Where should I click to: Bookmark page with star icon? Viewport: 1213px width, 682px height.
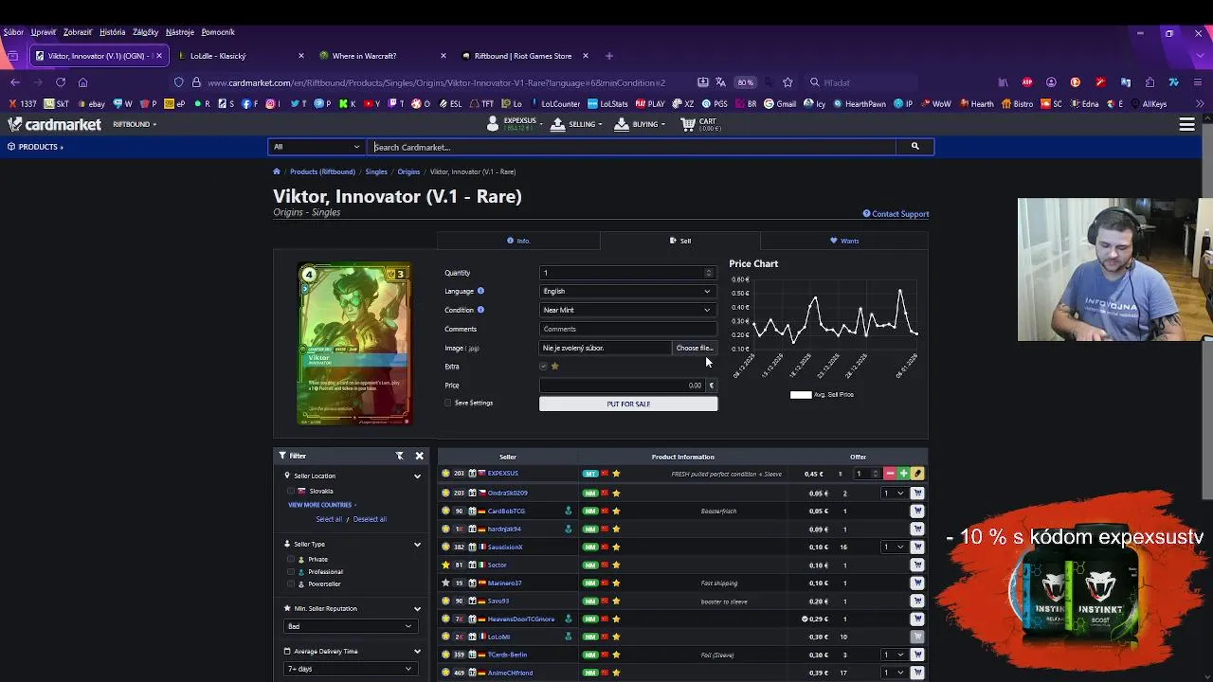pyautogui.click(x=788, y=82)
